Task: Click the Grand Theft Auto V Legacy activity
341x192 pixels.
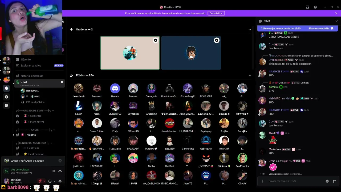Action: 27,161
